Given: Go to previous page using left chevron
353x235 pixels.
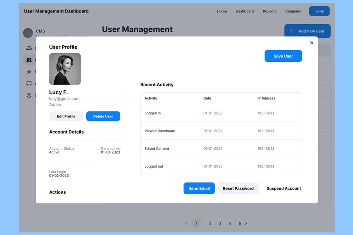Looking at the screenshot, I should tap(187, 224).
